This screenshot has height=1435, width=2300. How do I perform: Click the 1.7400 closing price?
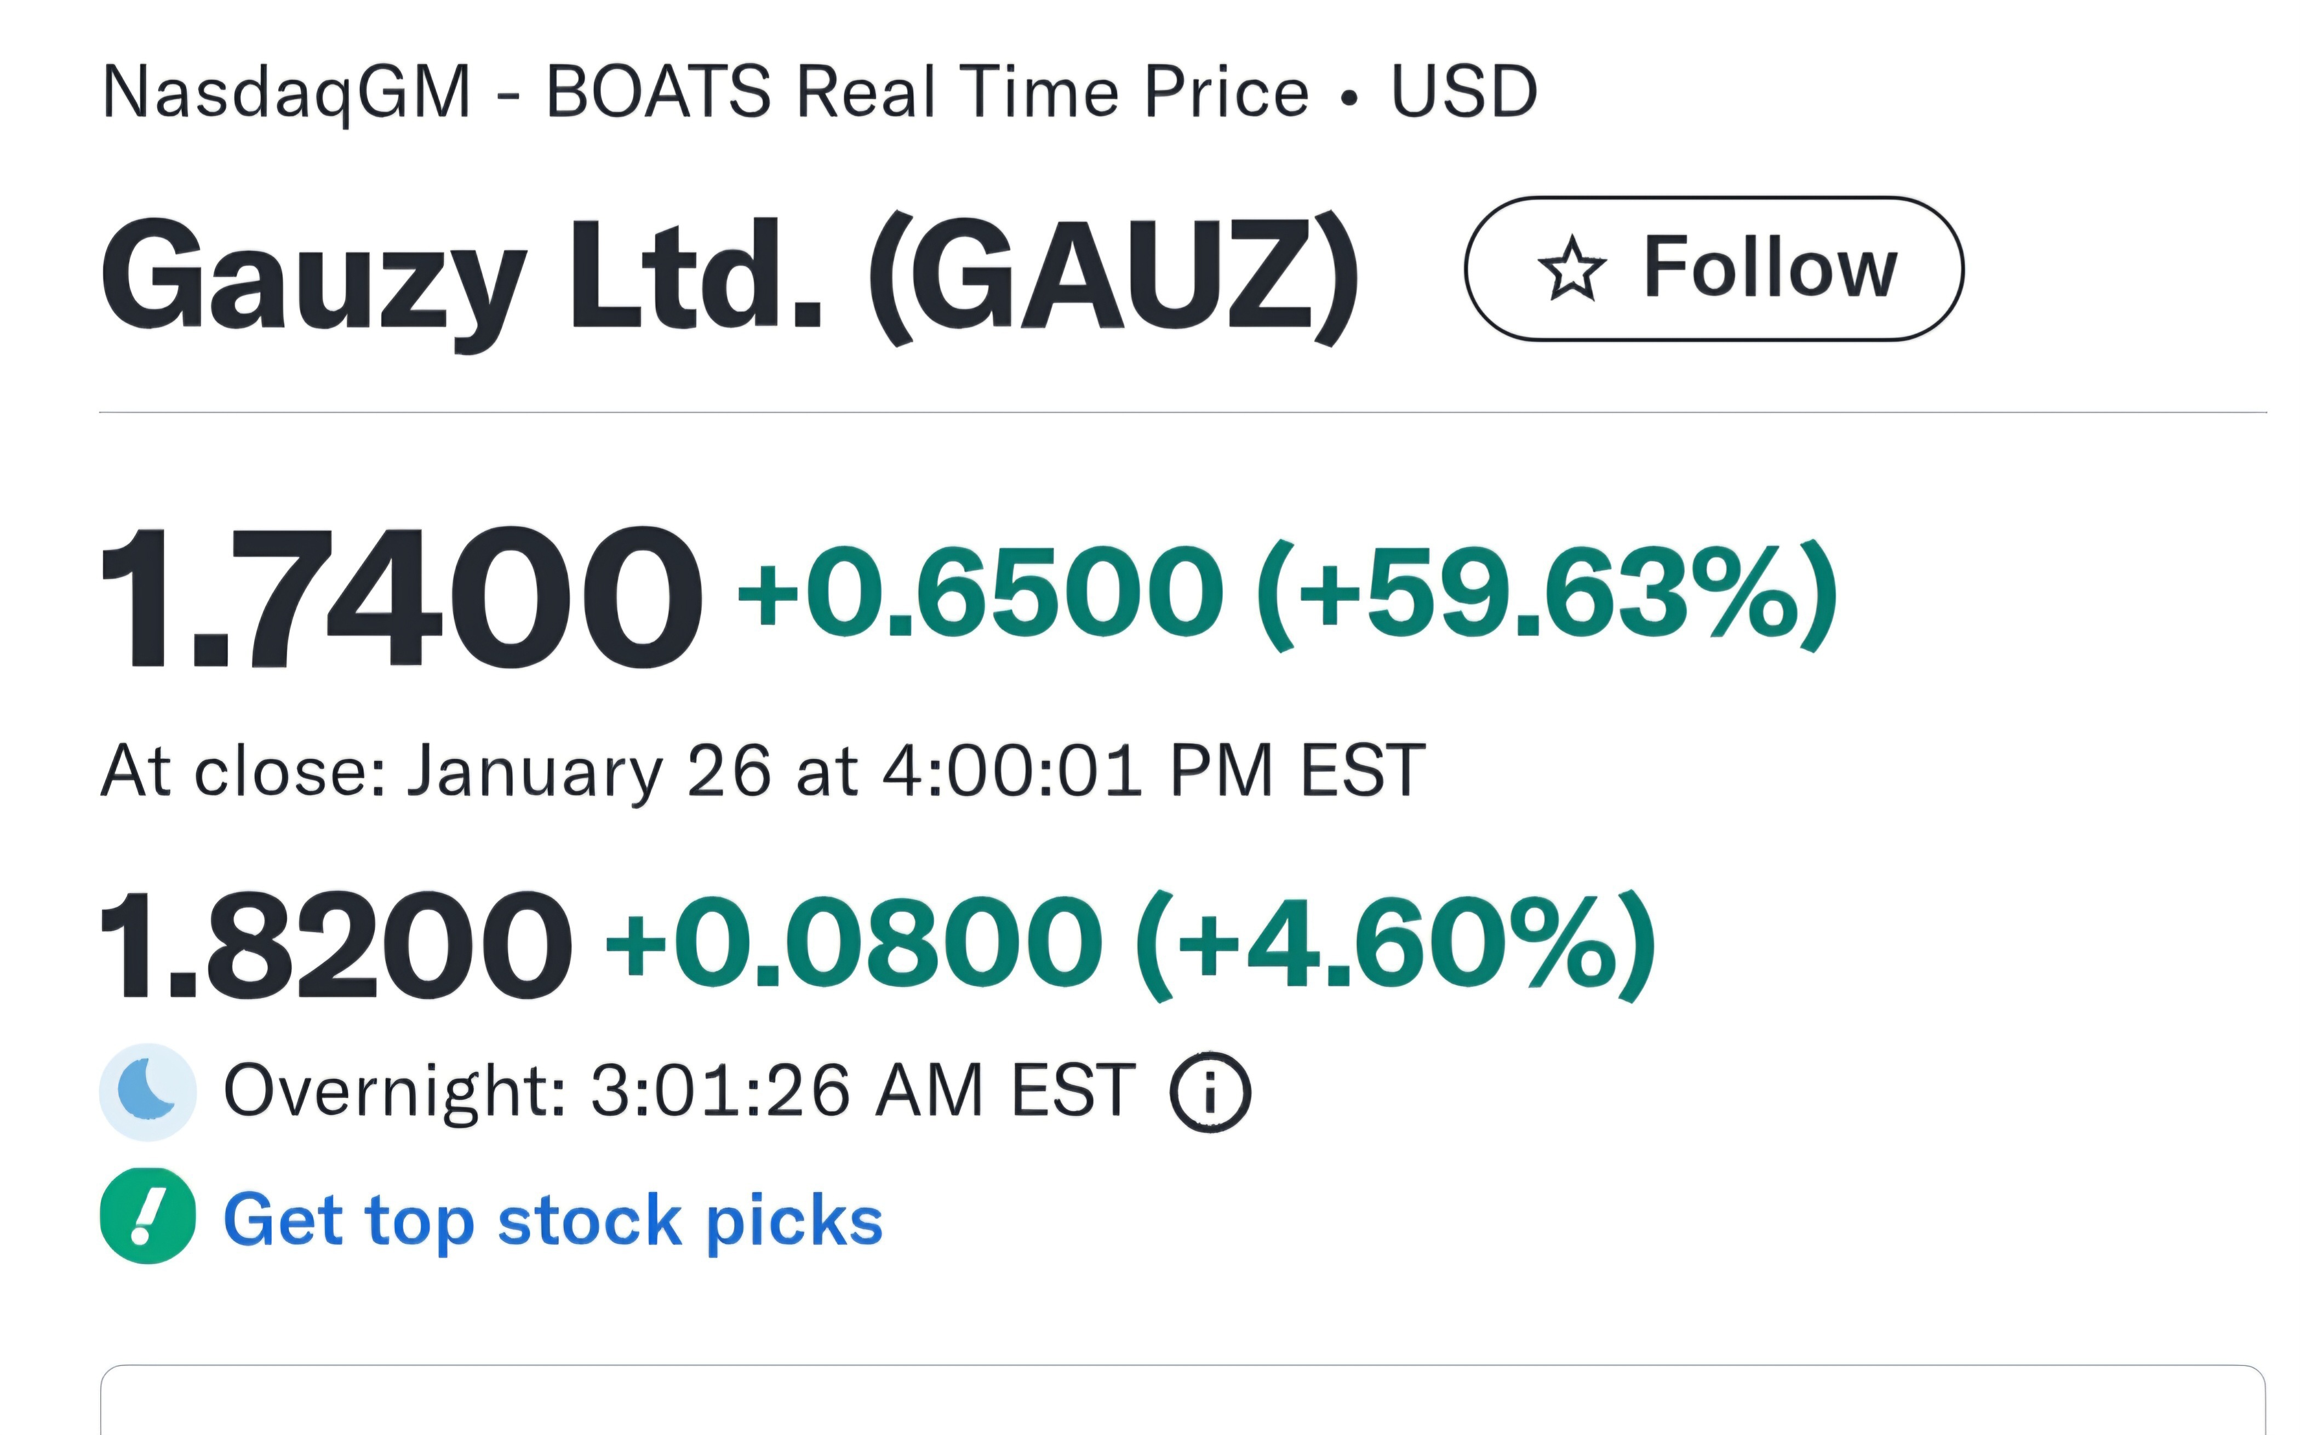(401, 598)
